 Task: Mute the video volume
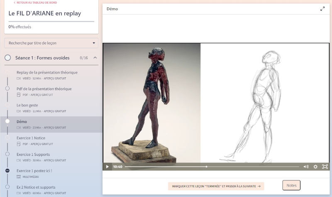point(306,167)
